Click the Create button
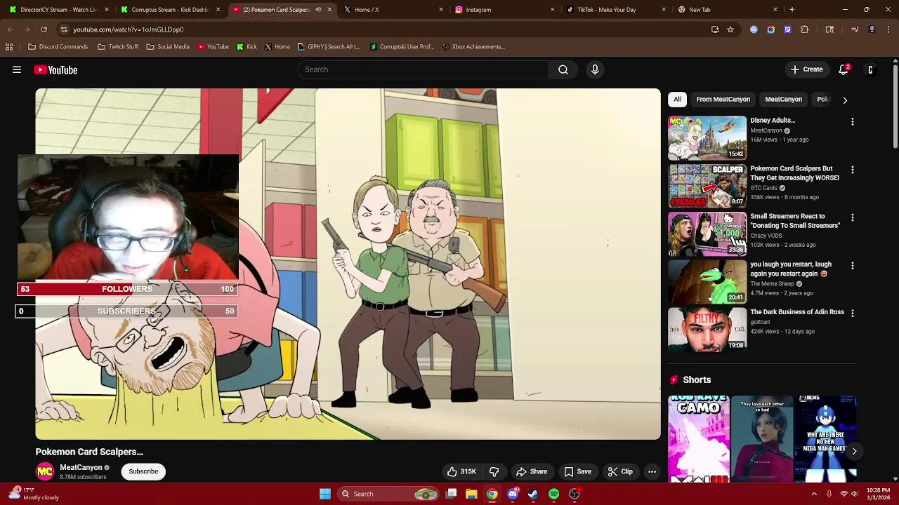Image resolution: width=899 pixels, height=505 pixels. (x=806, y=69)
